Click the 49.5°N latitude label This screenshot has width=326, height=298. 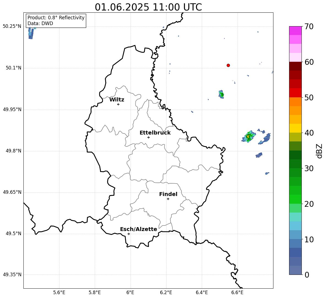pyautogui.click(x=13, y=233)
